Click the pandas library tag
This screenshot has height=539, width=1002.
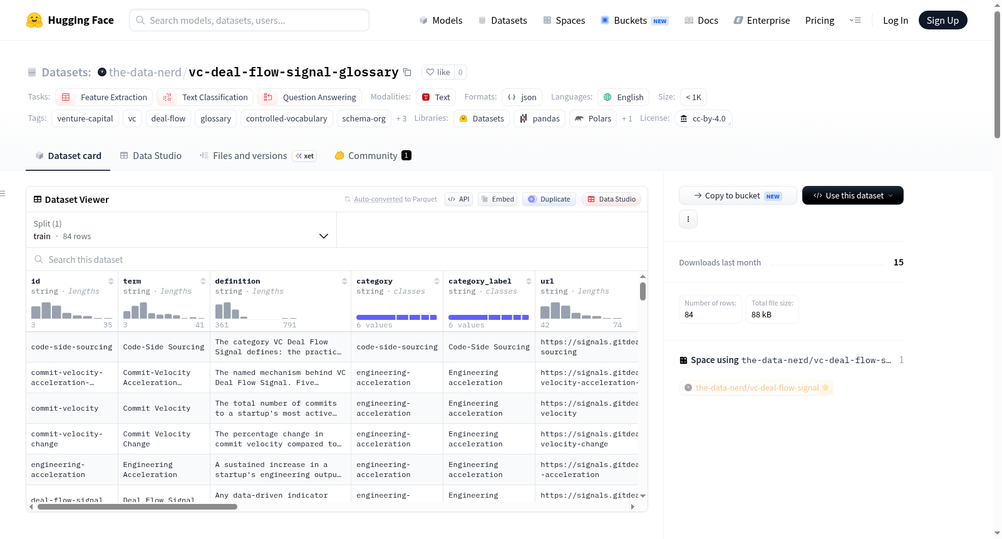point(539,118)
